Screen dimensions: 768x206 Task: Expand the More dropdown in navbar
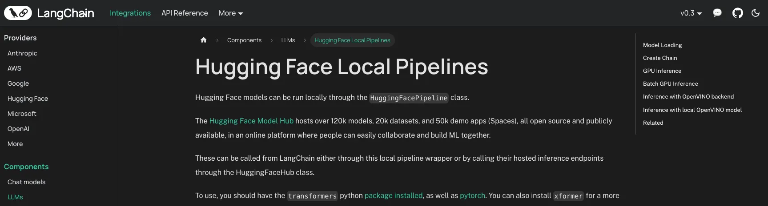(x=231, y=13)
